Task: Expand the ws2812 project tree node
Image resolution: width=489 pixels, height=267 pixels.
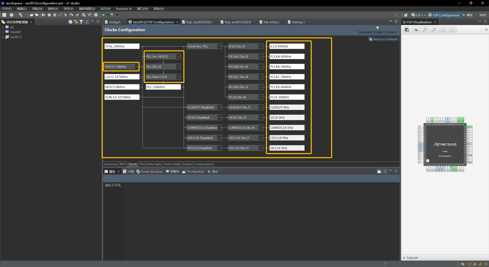Action: pyautogui.click(x=3, y=37)
